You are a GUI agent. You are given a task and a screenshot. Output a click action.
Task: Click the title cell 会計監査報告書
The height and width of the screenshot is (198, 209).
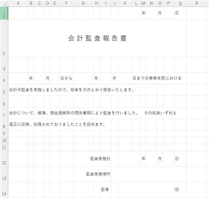tap(97, 38)
